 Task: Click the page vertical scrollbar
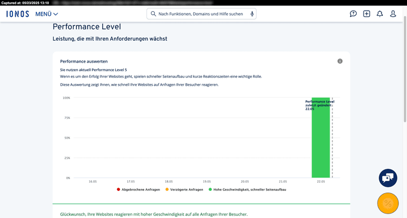pyautogui.click(x=405, y=69)
